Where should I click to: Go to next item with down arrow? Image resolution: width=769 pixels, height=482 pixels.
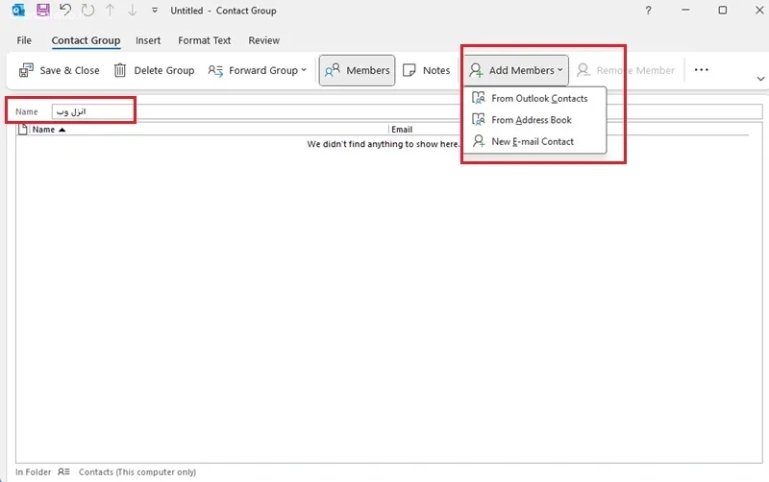(133, 10)
